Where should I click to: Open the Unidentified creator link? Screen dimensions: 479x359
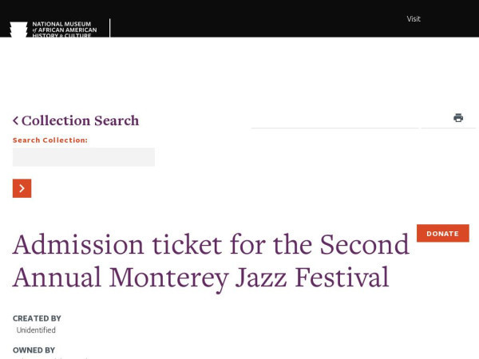[36, 330]
